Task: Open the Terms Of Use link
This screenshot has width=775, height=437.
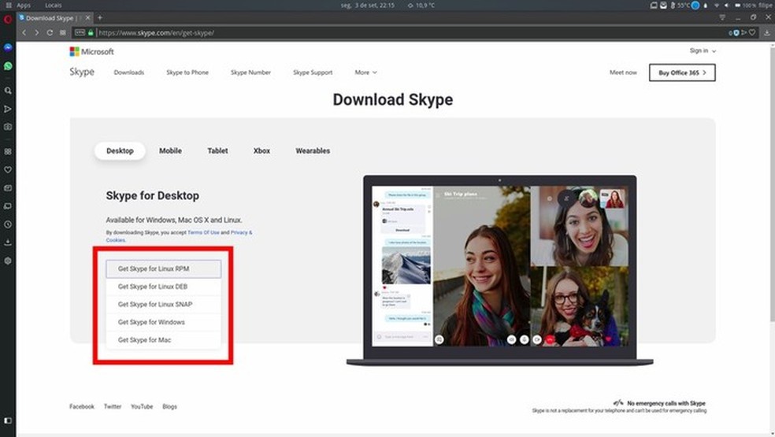Action: (203, 232)
